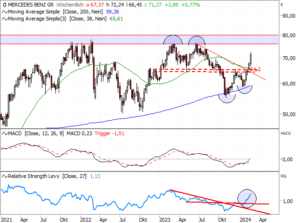Click the line icon before the MACD legend
This screenshot has height=223, width=298.
point(5,134)
